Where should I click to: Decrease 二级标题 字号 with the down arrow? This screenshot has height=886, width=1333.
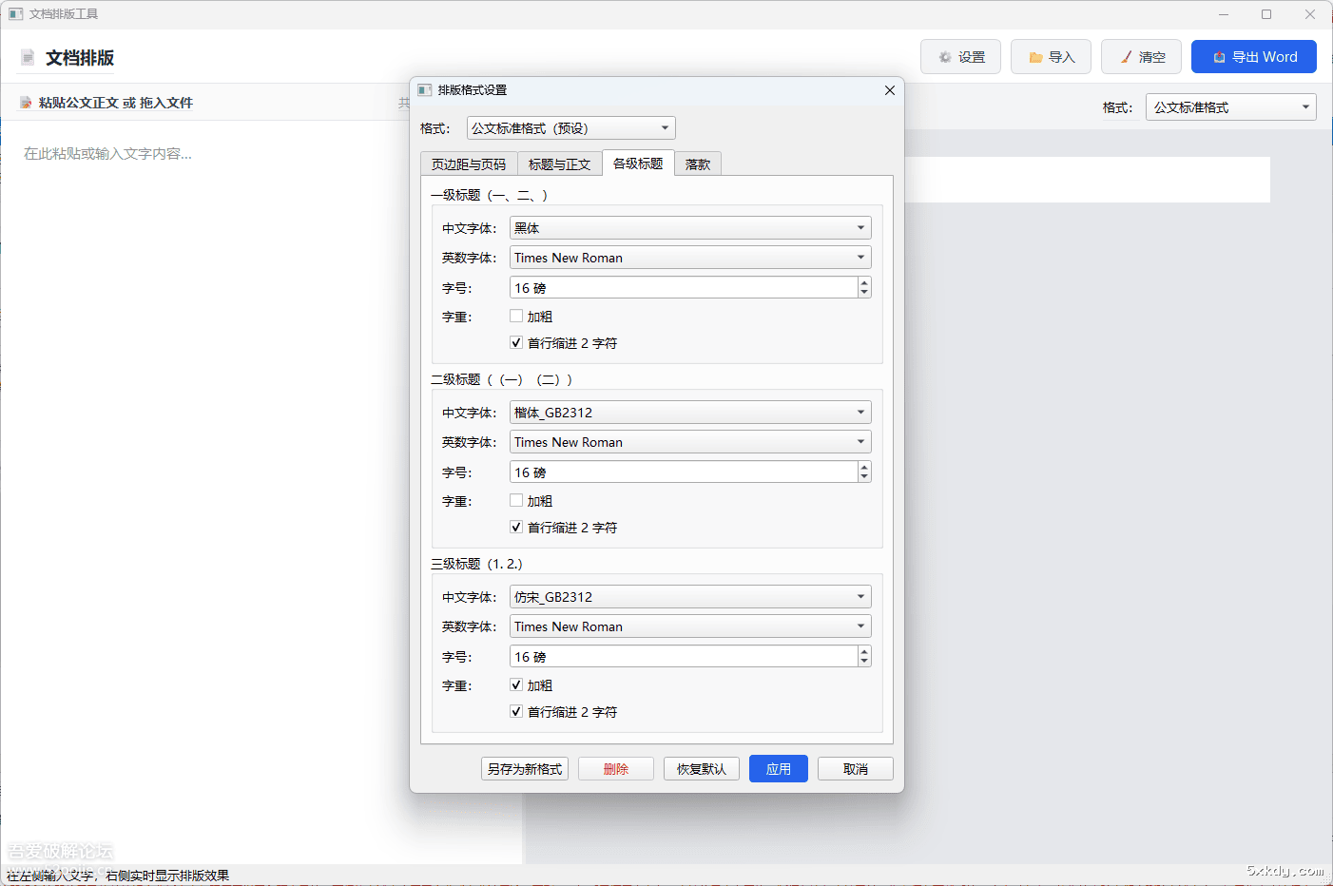(864, 477)
